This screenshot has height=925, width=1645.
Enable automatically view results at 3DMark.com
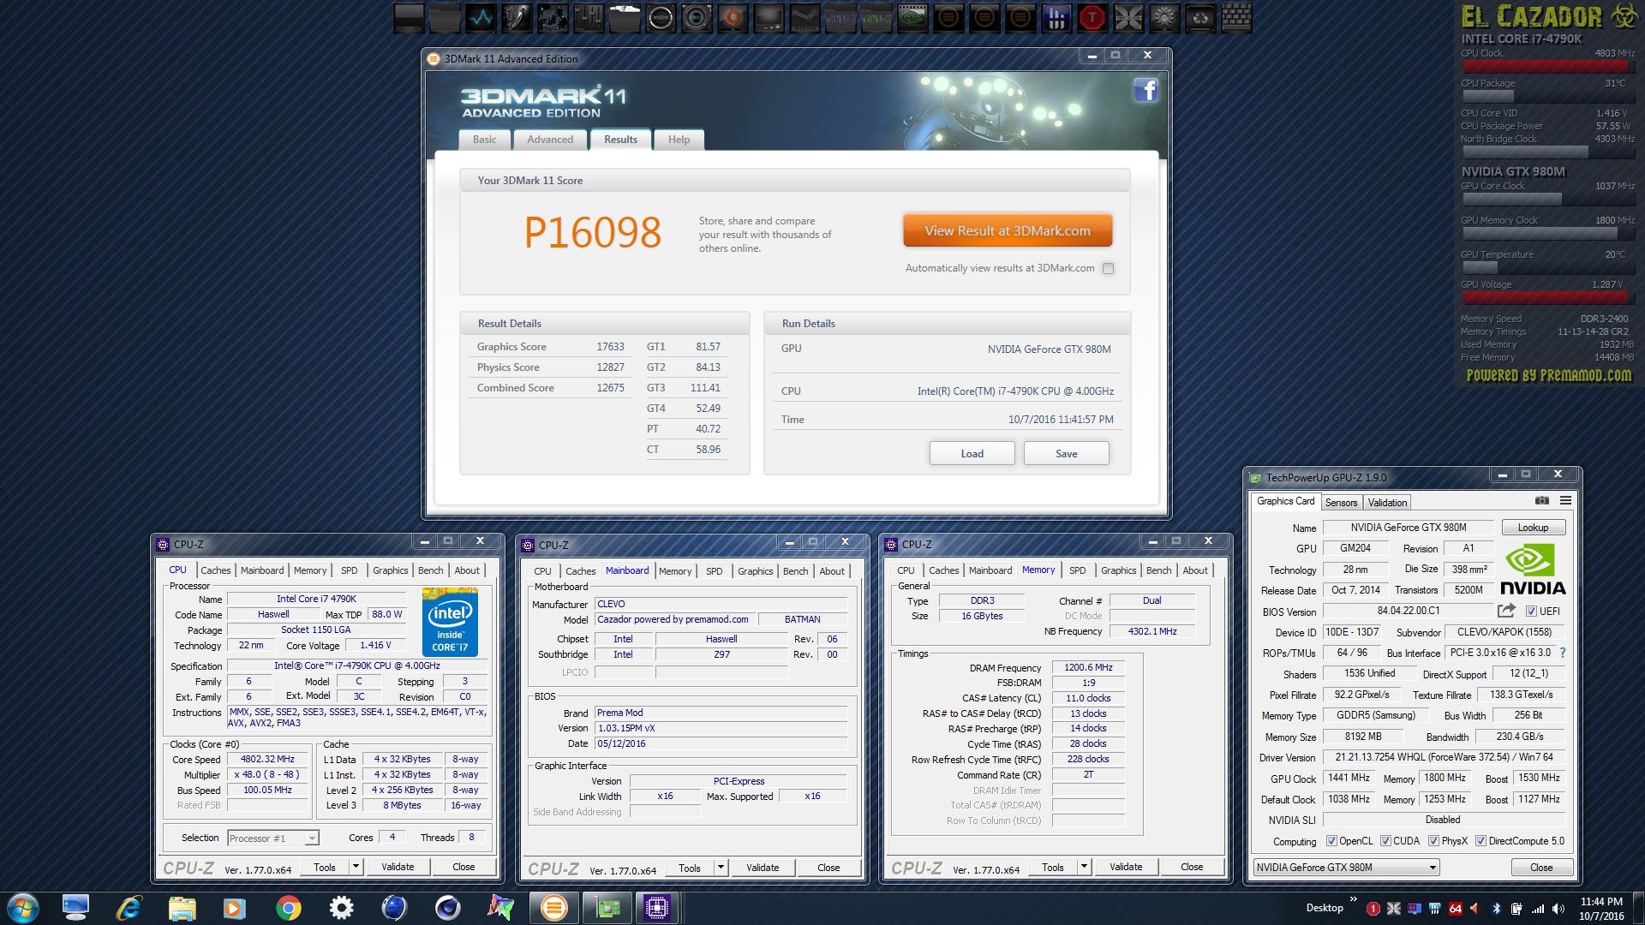(1108, 268)
